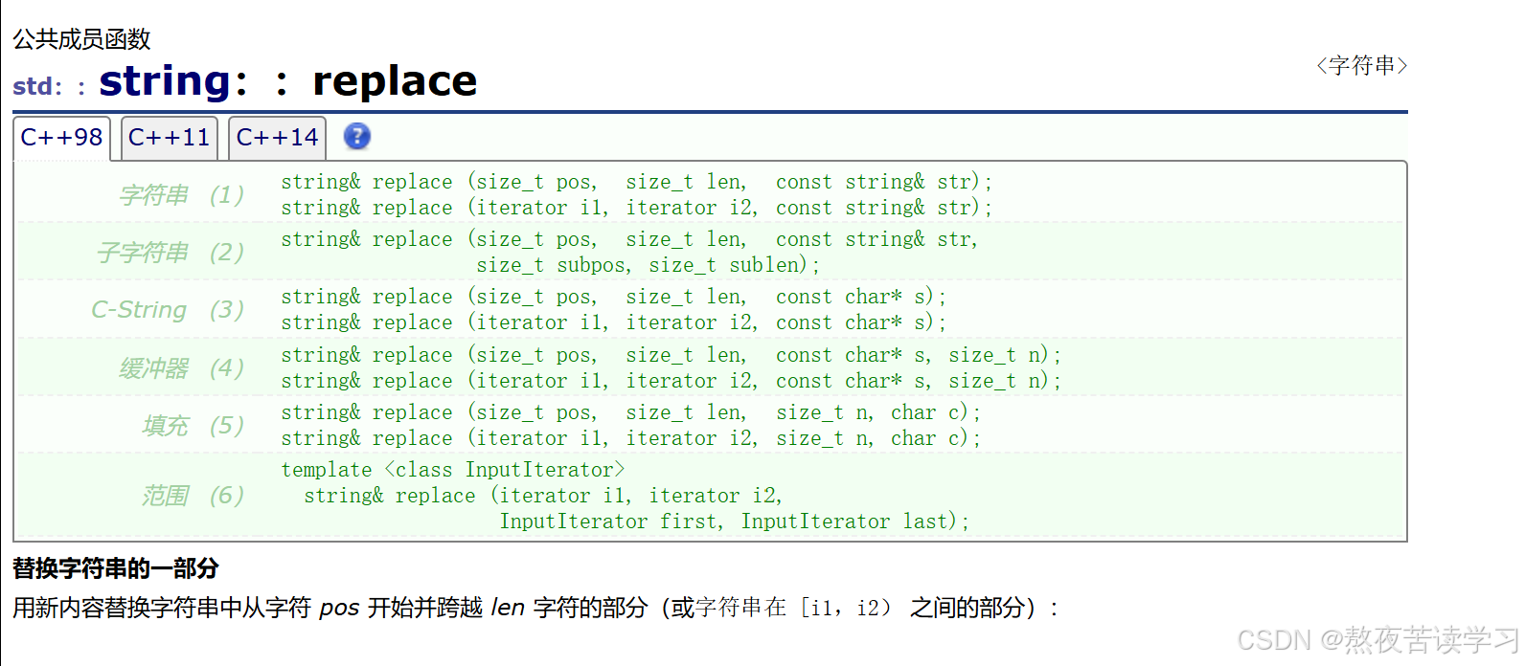Click the CSDN @熬夜苦读学习 watermark
Image resolution: width=1525 pixels, height=666 pixels.
(1377, 639)
